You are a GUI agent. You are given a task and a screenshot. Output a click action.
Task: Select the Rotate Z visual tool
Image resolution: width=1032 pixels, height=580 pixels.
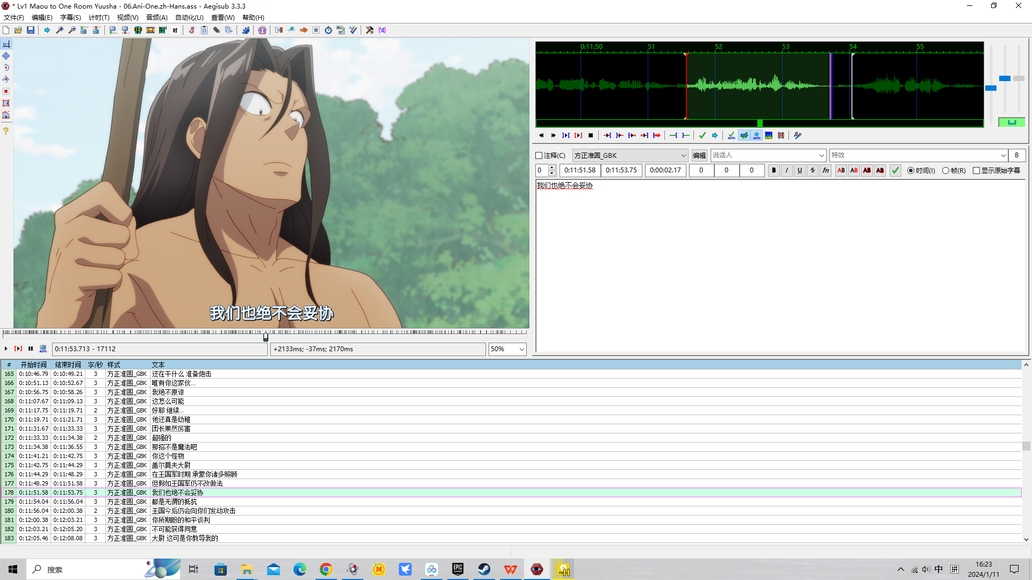[6, 68]
